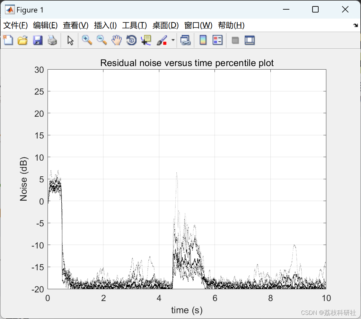Viewport: 361px width, 319px height.
Task: Save the current figure
Action: pos(38,40)
